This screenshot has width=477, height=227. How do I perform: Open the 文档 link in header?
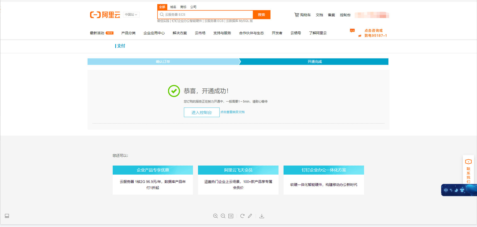pyautogui.click(x=319, y=15)
